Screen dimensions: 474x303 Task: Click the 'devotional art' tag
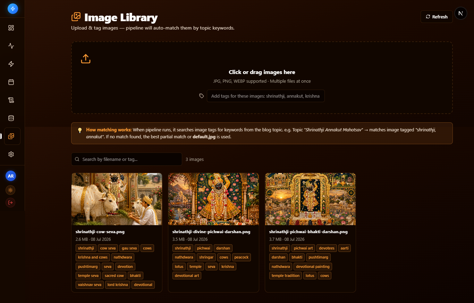pyautogui.click(x=187, y=276)
